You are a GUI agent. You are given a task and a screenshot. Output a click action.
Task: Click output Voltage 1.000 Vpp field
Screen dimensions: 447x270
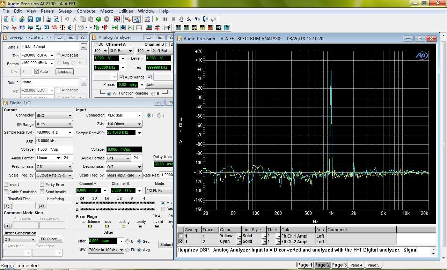(x=54, y=149)
